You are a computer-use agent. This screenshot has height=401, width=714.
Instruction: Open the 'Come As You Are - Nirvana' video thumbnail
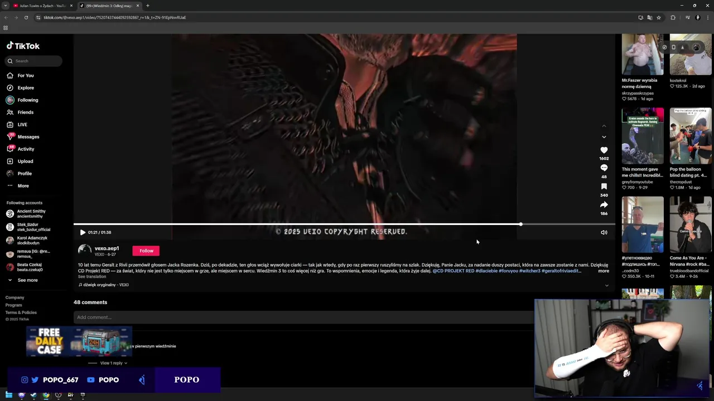[691, 224]
